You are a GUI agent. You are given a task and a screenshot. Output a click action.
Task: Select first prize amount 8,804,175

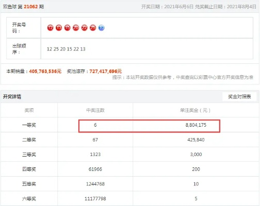click(x=196, y=125)
